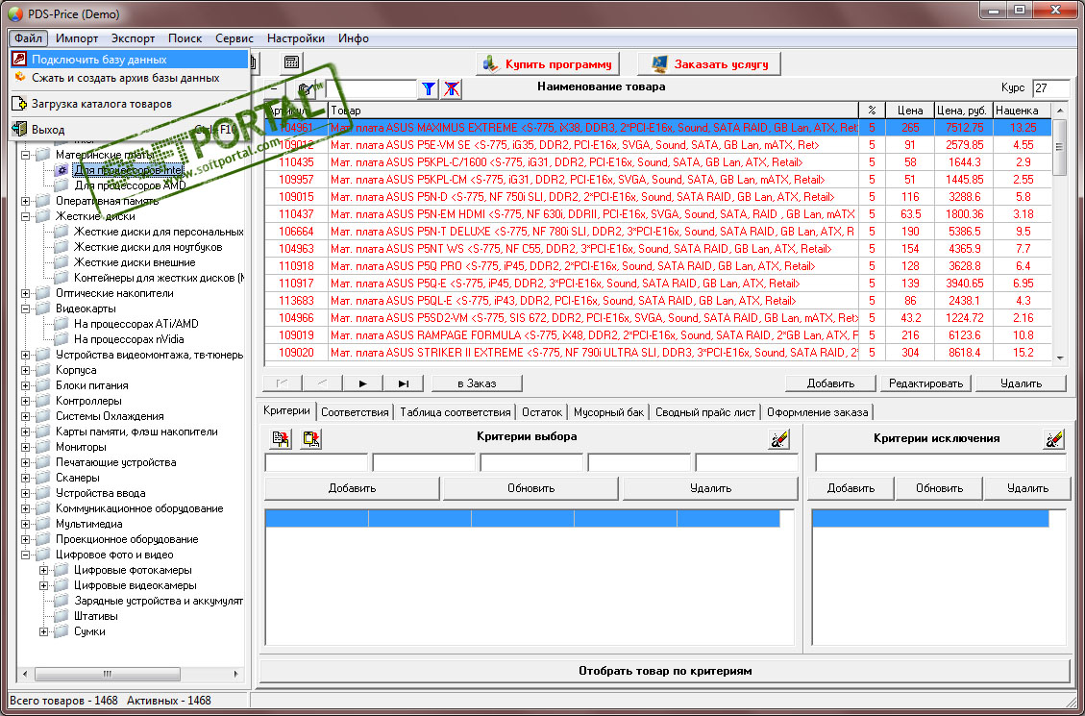
Task: Click folder icon of Мониторы
Action: coord(43,447)
